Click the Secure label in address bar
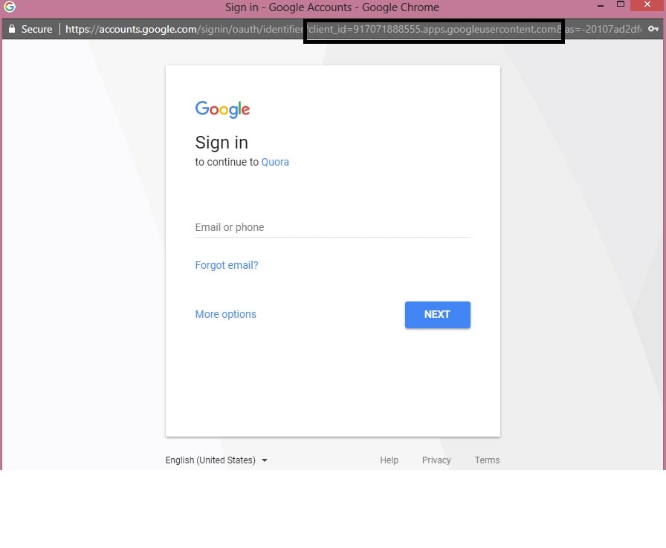Image resolution: width=666 pixels, height=548 pixels. 37,29
